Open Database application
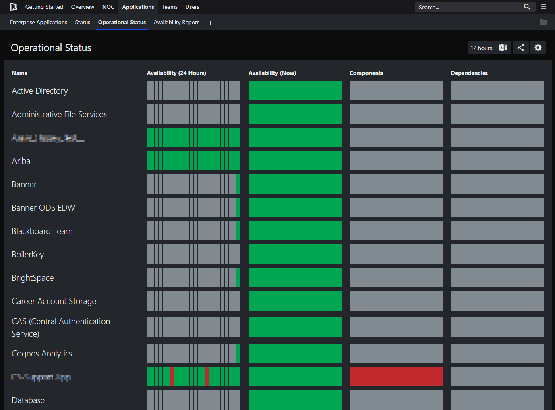 (28, 400)
